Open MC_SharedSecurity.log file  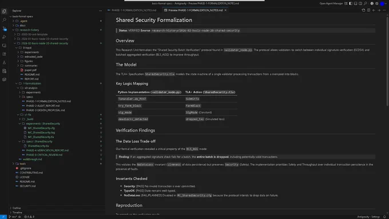(x=41, y=133)
